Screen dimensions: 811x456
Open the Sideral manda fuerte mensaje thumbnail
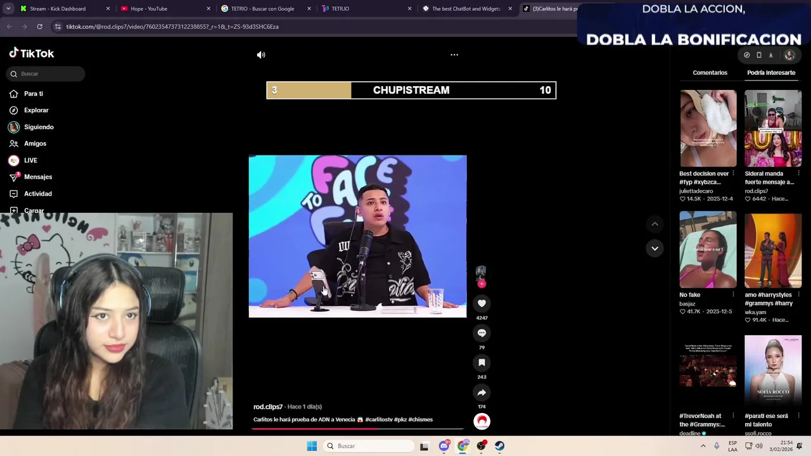click(x=773, y=129)
